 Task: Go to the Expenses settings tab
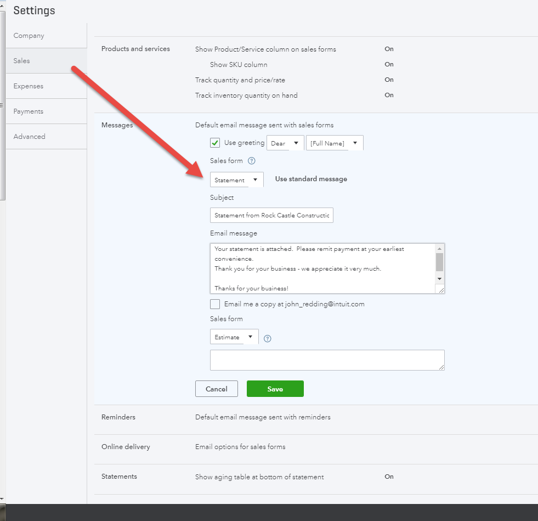[x=29, y=86]
